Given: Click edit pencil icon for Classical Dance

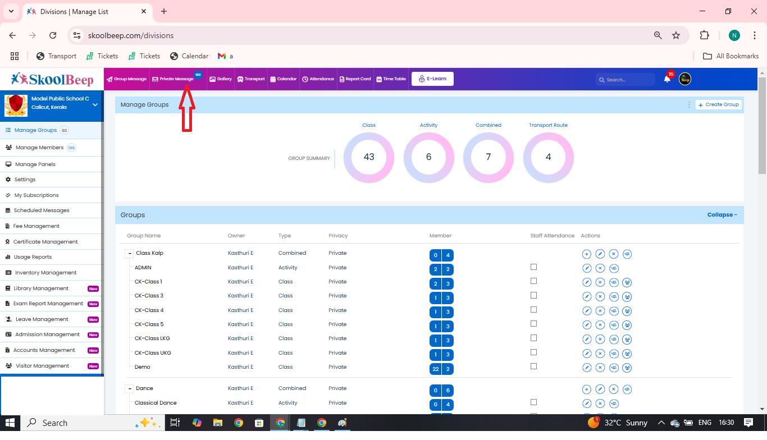Looking at the screenshot, I should [587, 404].
